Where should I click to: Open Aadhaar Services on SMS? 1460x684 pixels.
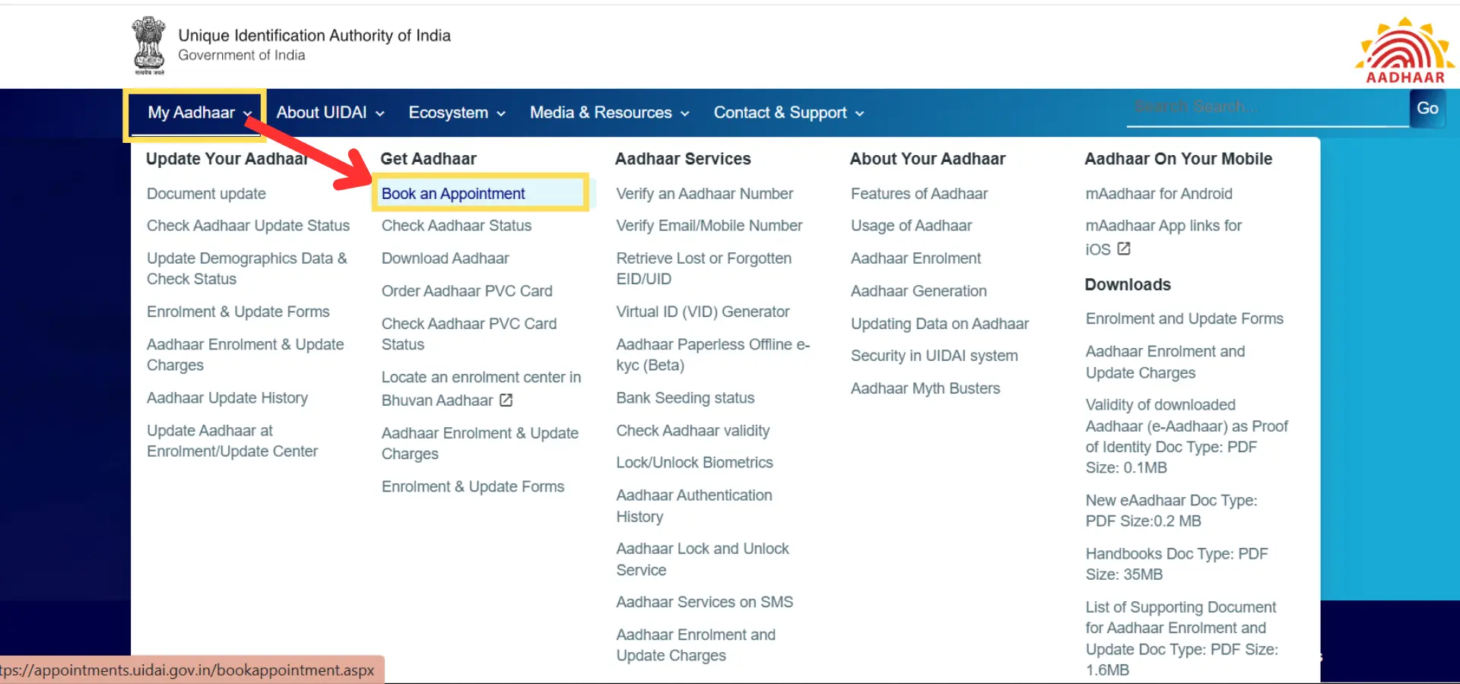click(704, 602)
